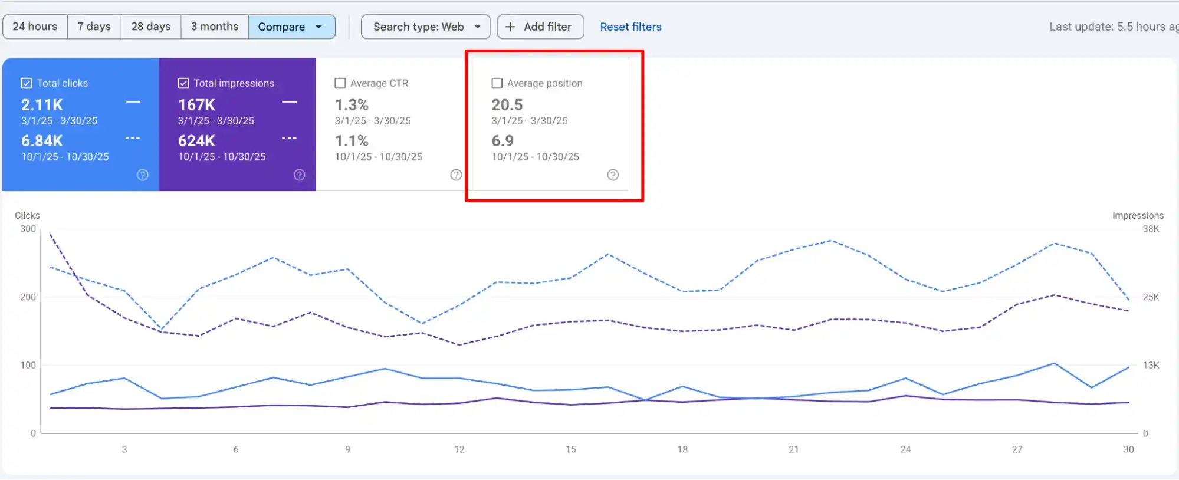Click day 15 on the chart axis

(571, 449)
